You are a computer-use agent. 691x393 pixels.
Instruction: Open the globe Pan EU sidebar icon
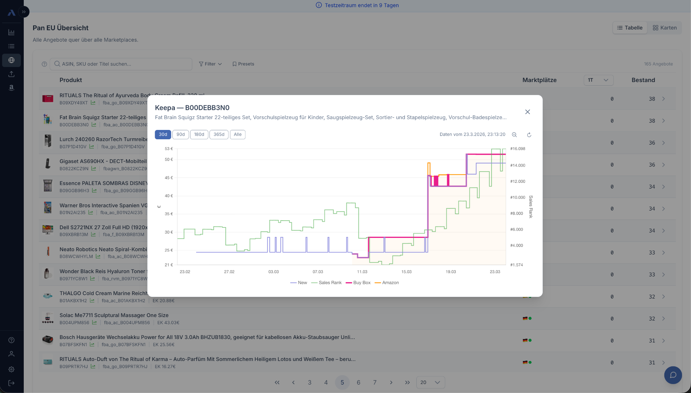point(12,60)
